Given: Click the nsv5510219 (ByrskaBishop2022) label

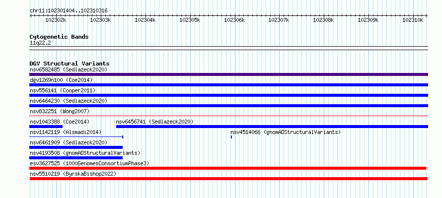Looking at the screenshot, I should click(73, 174).
